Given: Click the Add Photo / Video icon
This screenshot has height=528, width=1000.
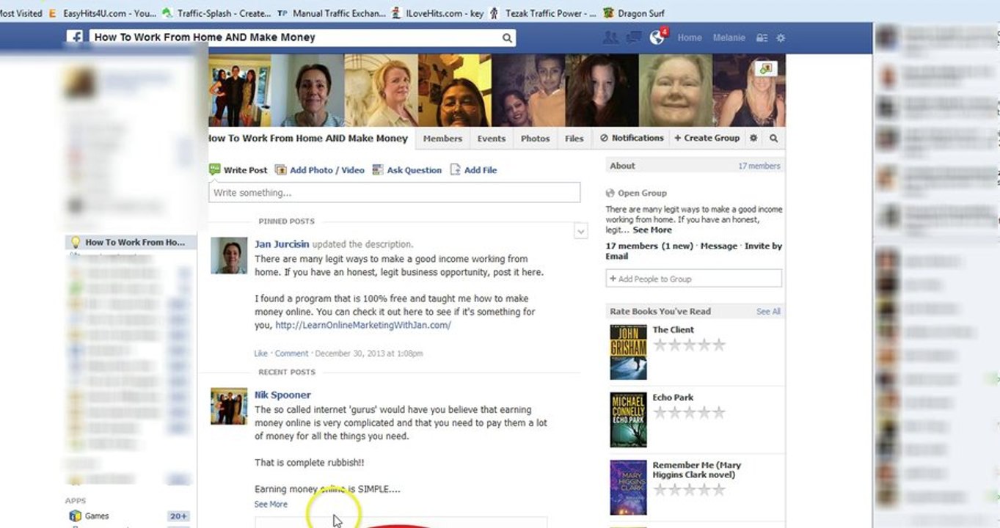Looking at the screenshot, I should point(280,169).
